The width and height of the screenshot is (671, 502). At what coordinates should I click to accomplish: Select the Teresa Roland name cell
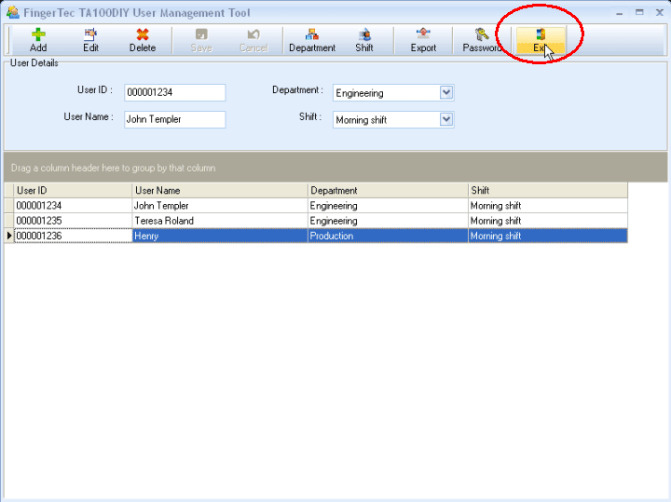click(220, 221)
